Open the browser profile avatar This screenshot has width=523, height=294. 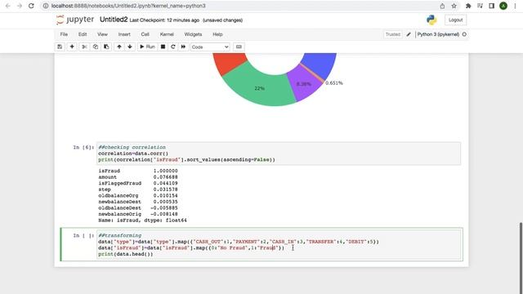[x=503, y=6]
